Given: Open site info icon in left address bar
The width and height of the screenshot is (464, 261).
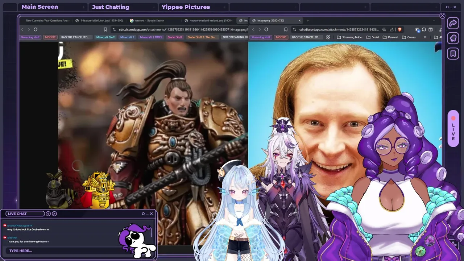Looking at the screenshot, I should click(114, 30).
